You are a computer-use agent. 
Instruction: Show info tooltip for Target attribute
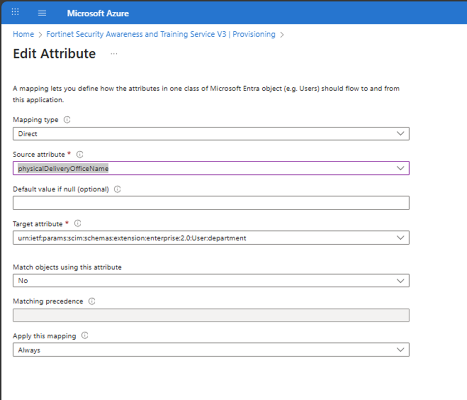pyautogui.click(x=78, y=223)
